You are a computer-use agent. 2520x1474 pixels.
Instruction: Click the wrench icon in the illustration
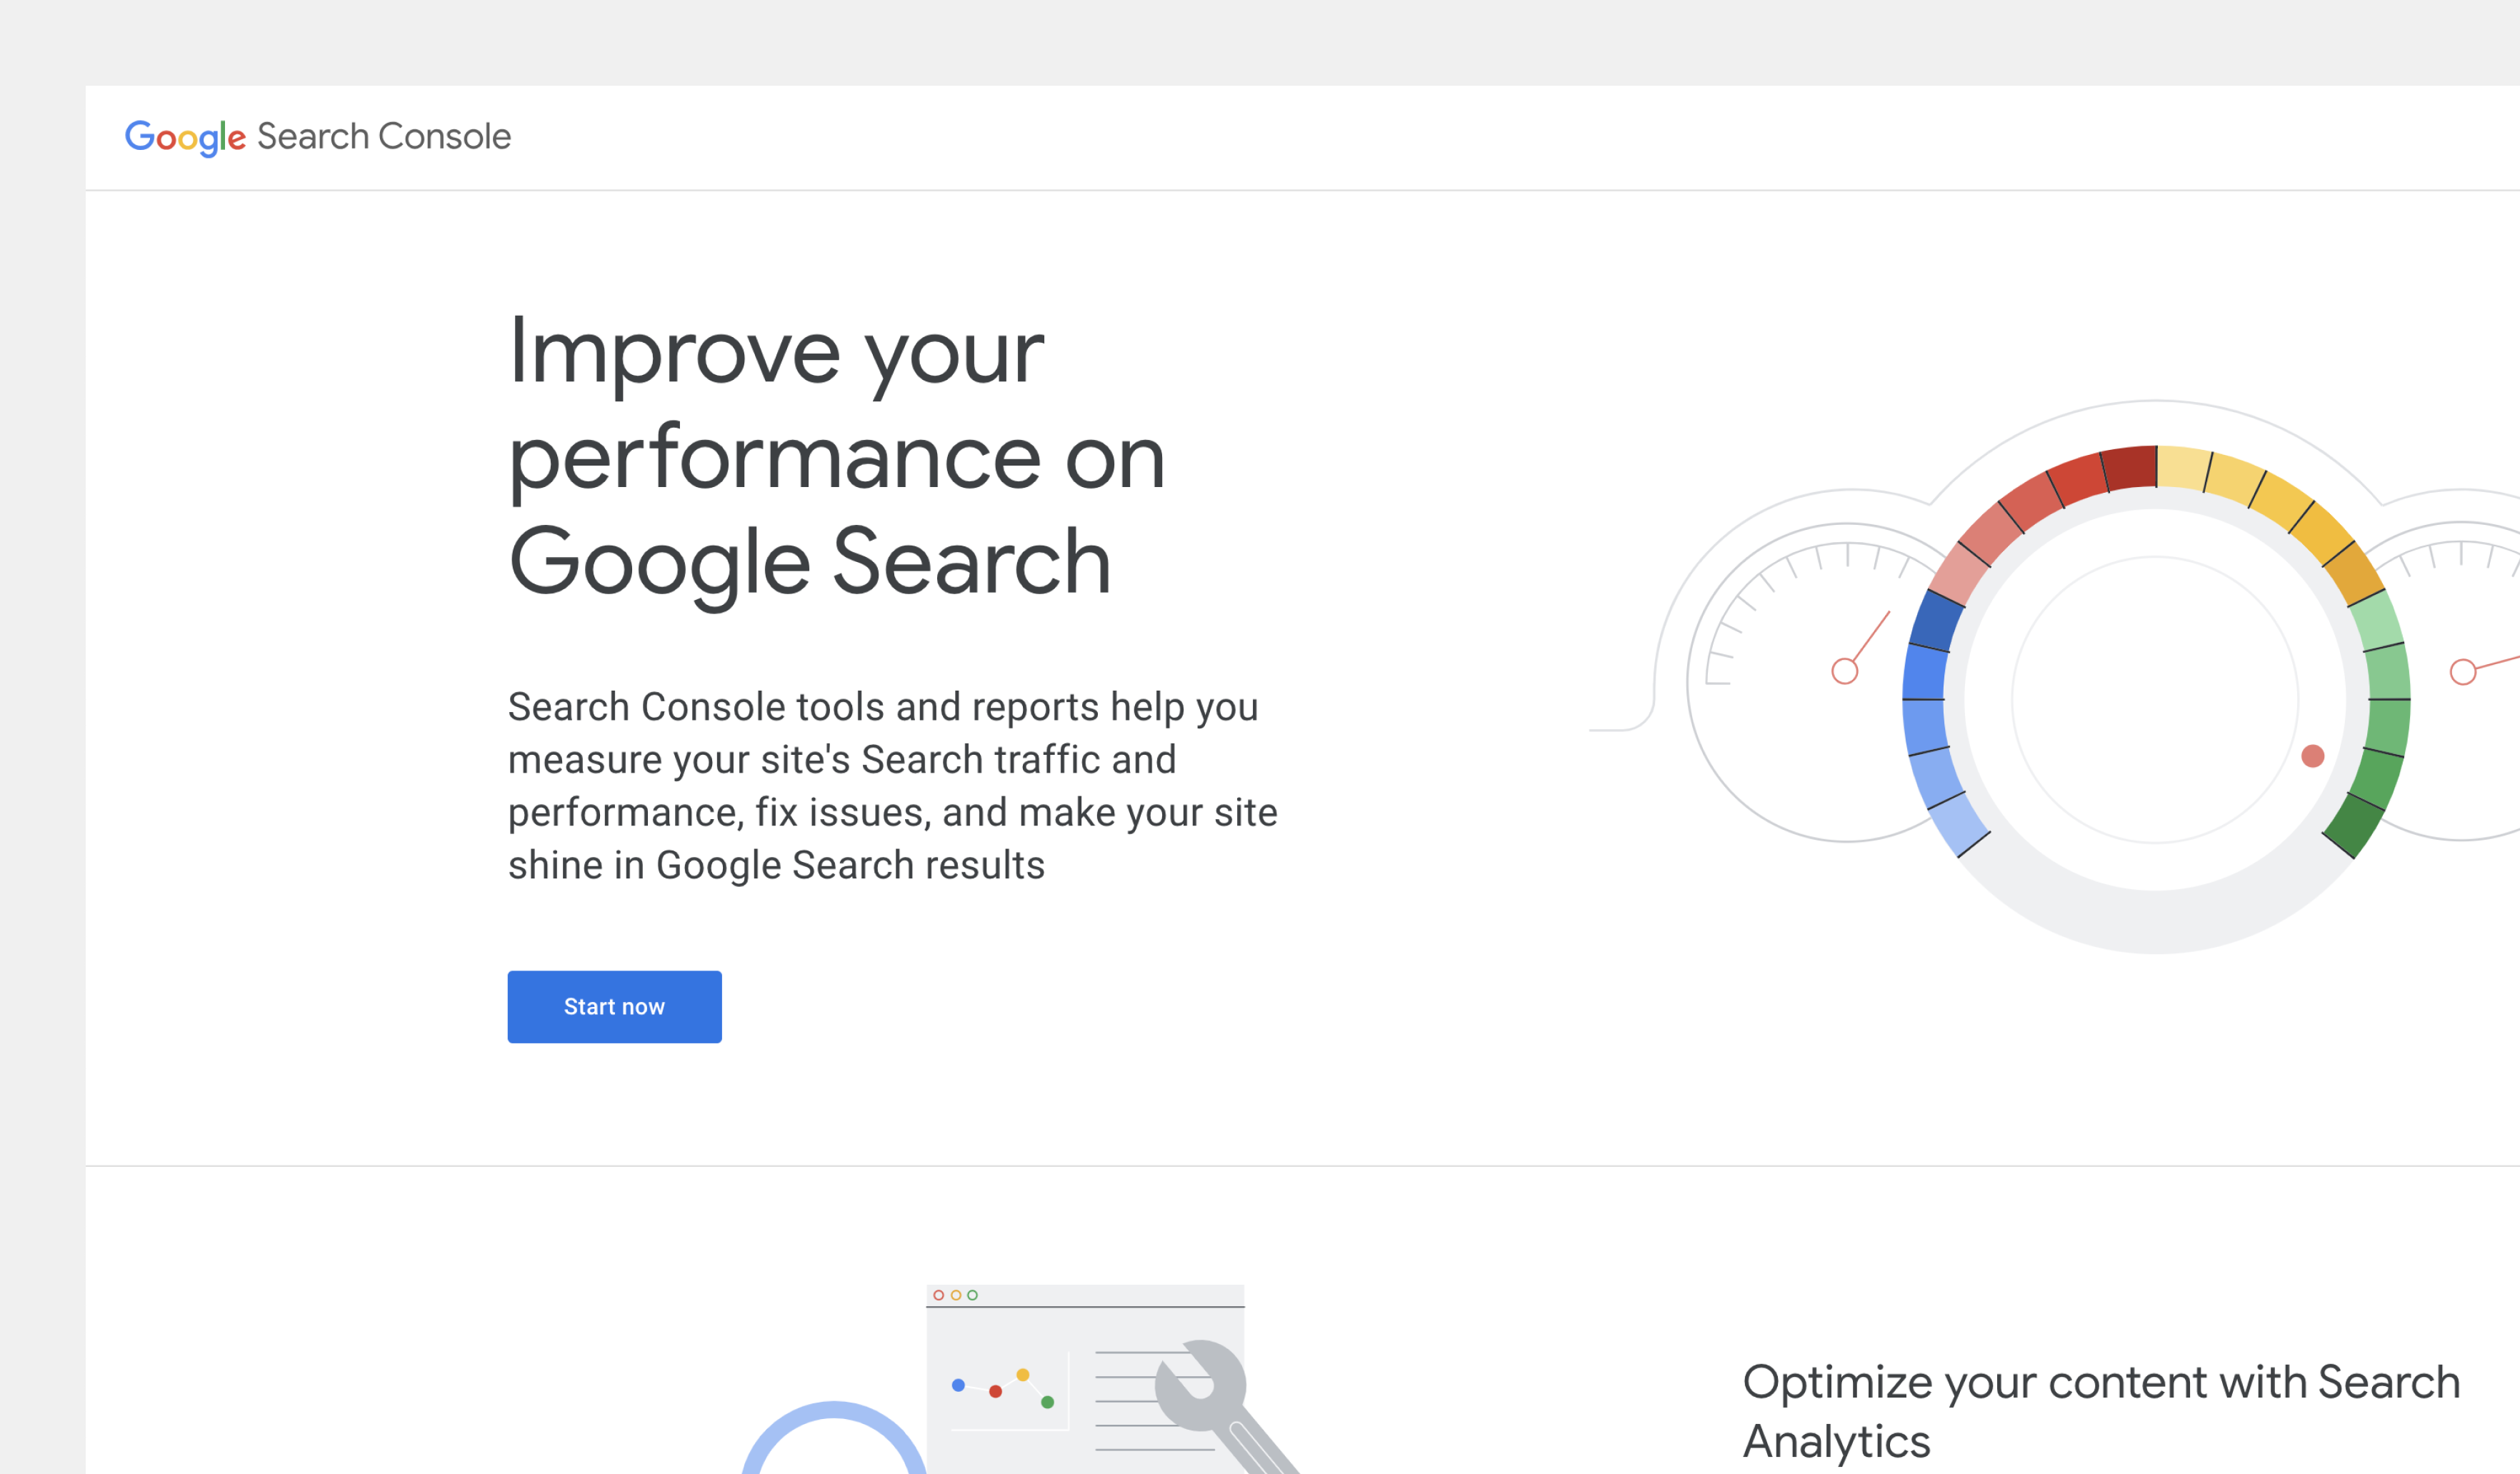[1204, 1388]
